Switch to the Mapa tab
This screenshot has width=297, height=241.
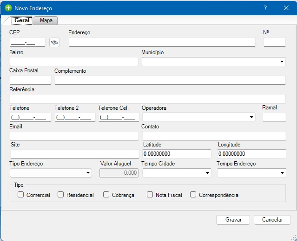click(x=46, y=21)
